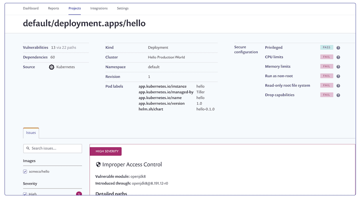The image size is (360, 198).
Task: Click the app.kubernetes.io/version label
Action: [162, 103]
